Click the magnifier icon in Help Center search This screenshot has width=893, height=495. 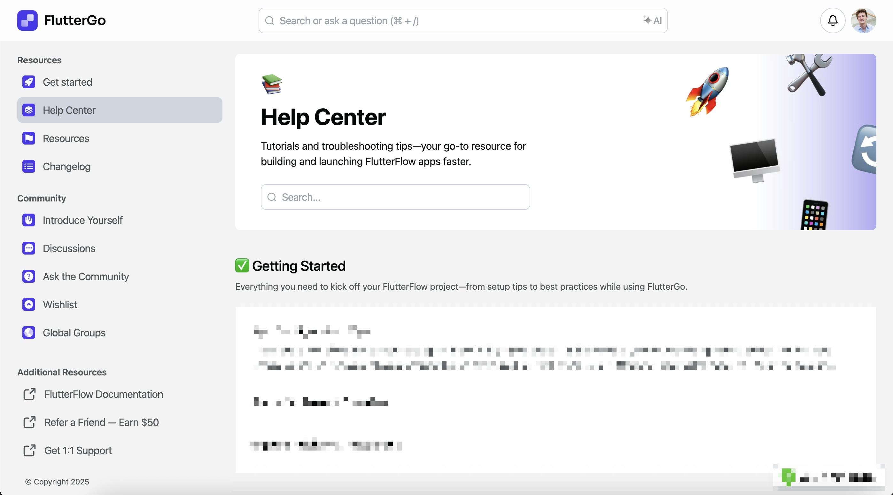tap(272, 197)
